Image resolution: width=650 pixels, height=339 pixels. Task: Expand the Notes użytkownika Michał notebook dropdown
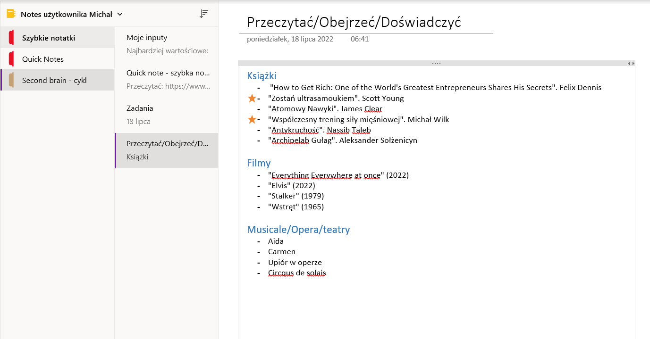click(120, 14)
